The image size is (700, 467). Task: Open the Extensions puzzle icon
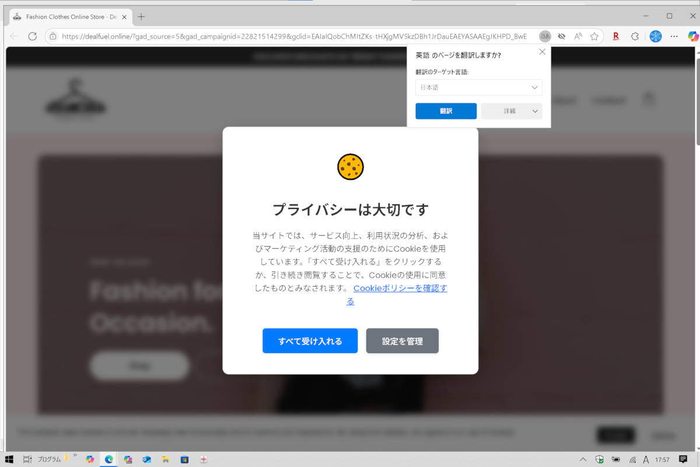tap(635, 36)
